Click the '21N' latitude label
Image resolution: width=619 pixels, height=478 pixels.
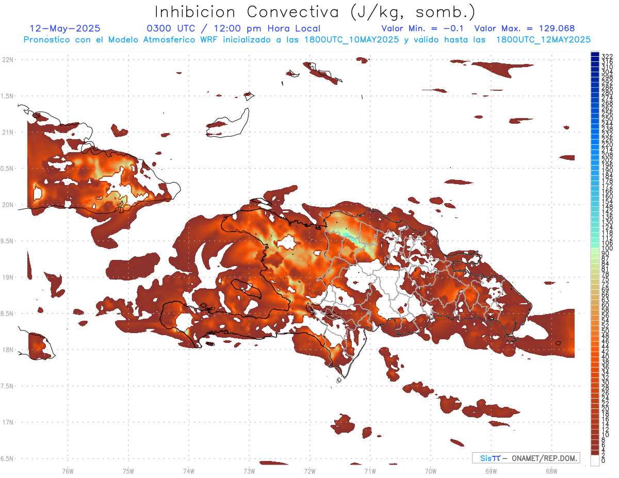pyautogui.click(x=7, y=133)
